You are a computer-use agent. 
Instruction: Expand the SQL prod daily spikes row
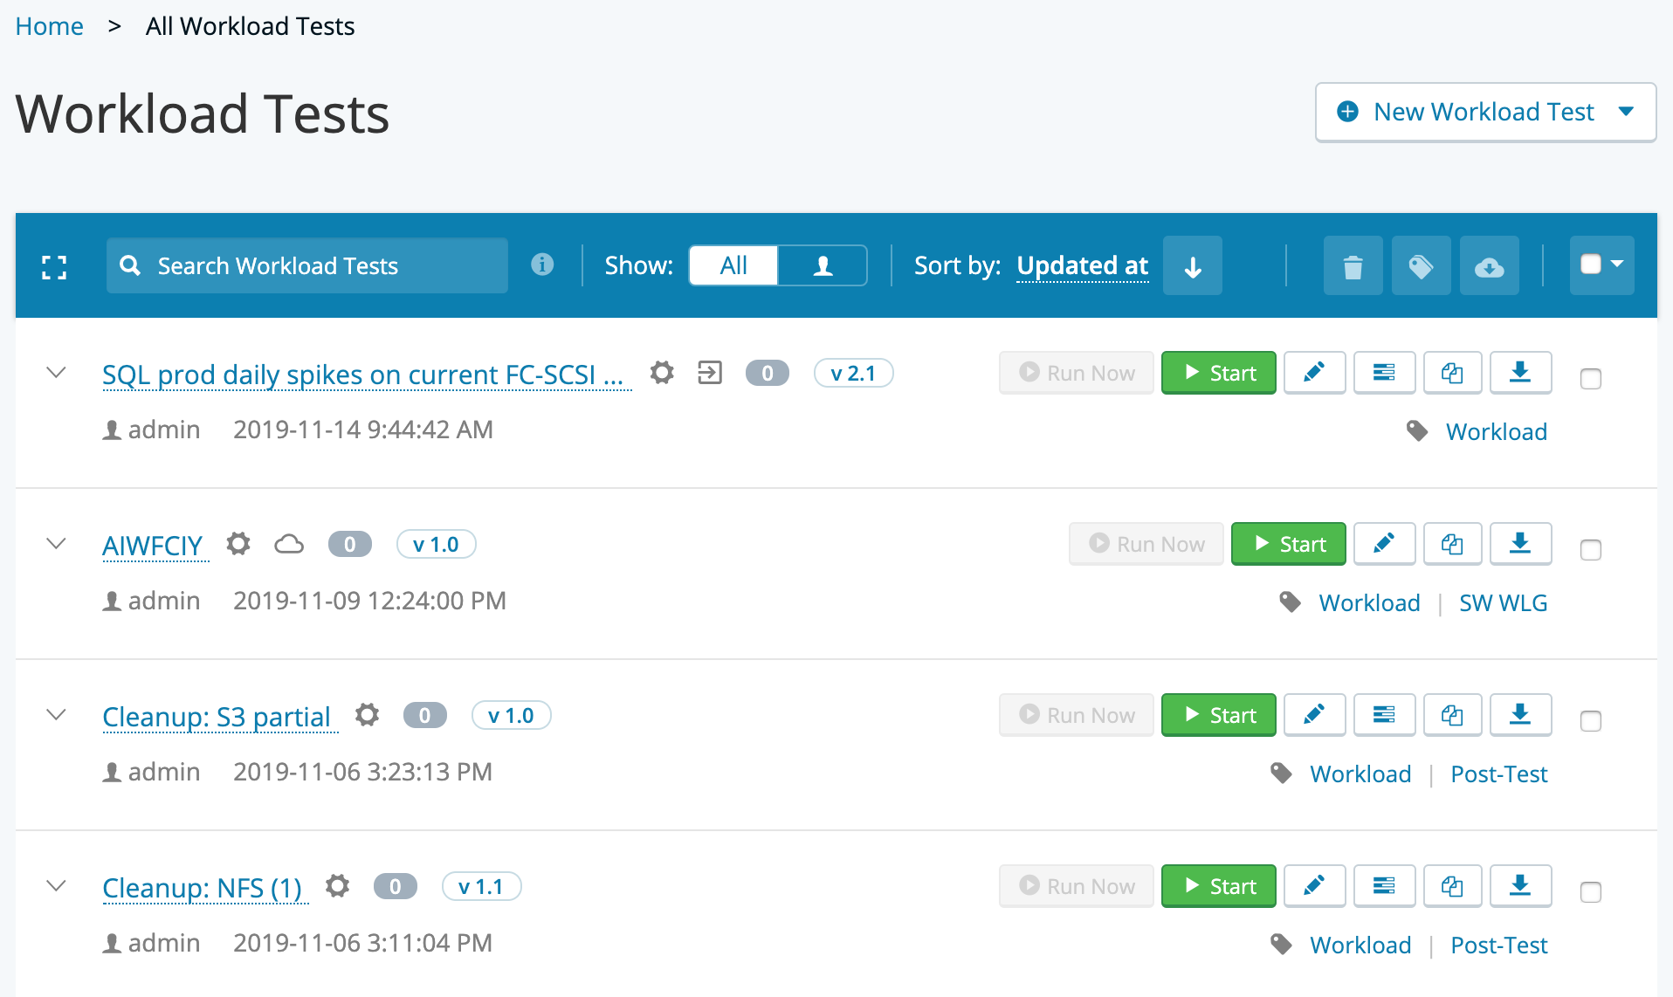(56, 373)
